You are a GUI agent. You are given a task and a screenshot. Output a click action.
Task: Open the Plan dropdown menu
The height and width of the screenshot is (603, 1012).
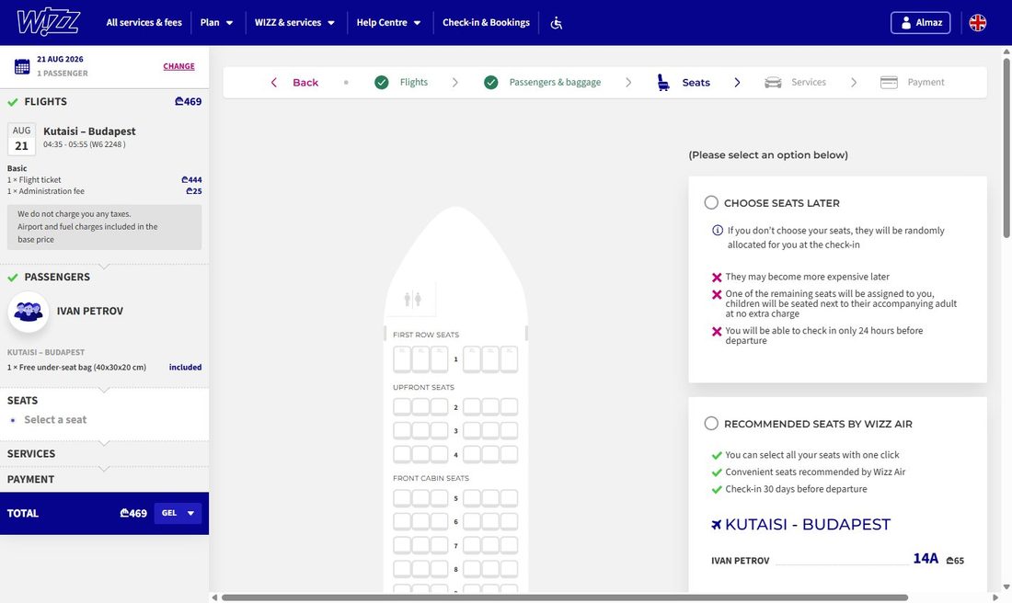[216, 23]
